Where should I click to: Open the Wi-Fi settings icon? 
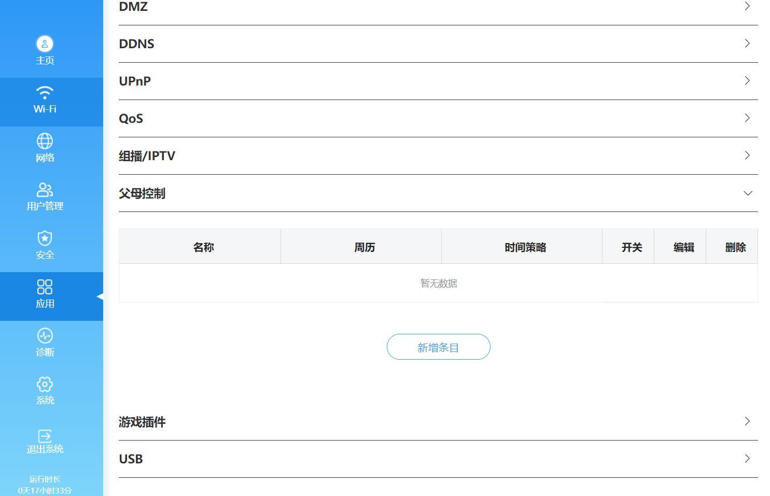tap(45, 93)
